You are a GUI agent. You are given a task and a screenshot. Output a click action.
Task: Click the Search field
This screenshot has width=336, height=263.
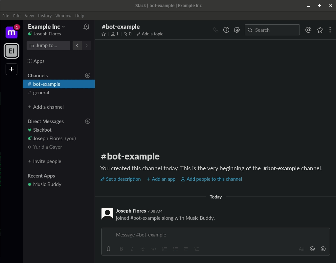tap(272, 30)
